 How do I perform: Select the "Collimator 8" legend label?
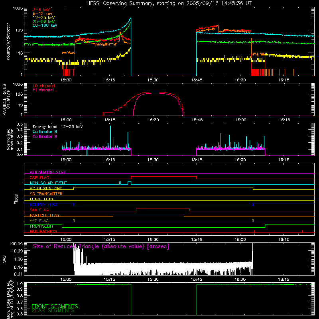[45, 132]
